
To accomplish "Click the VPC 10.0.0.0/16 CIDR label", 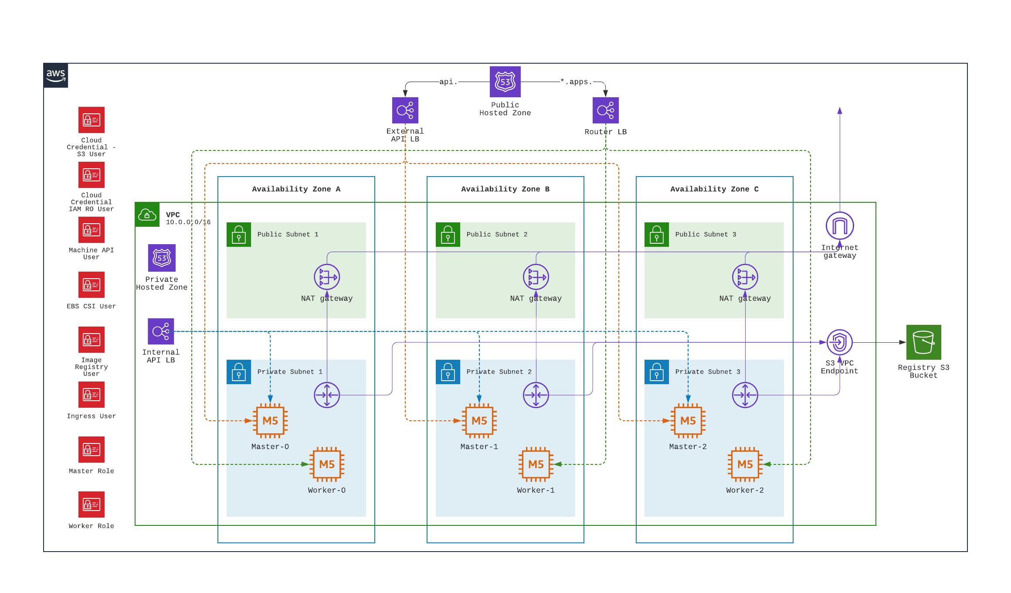I will (x=188, y=222).
